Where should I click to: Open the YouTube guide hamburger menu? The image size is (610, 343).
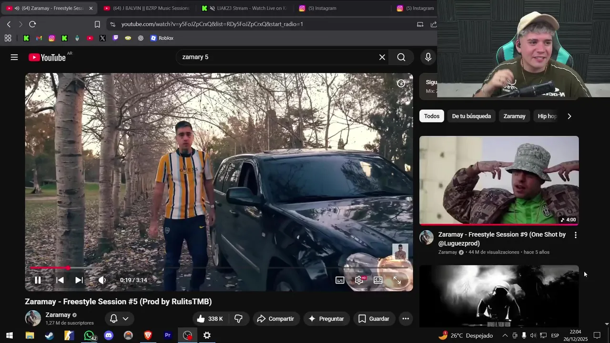(14, 57)
